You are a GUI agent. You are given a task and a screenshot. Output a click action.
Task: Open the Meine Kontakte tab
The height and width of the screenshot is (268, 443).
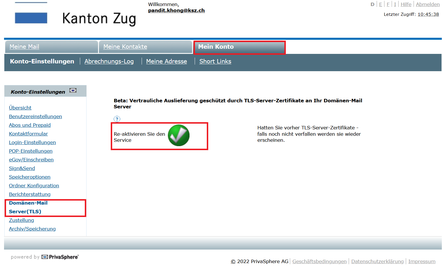click(125, 47)
